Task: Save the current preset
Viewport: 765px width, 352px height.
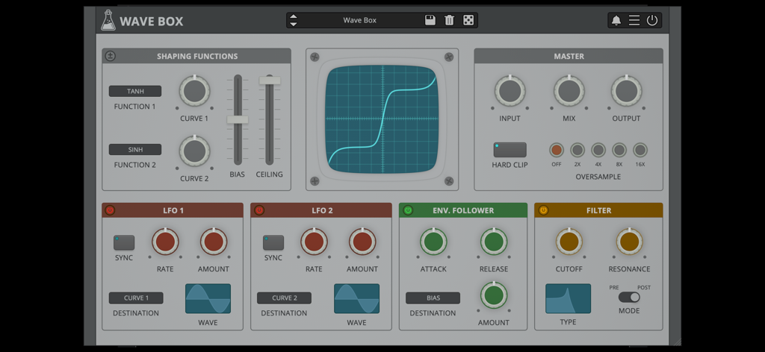Action: coord(430,20)
